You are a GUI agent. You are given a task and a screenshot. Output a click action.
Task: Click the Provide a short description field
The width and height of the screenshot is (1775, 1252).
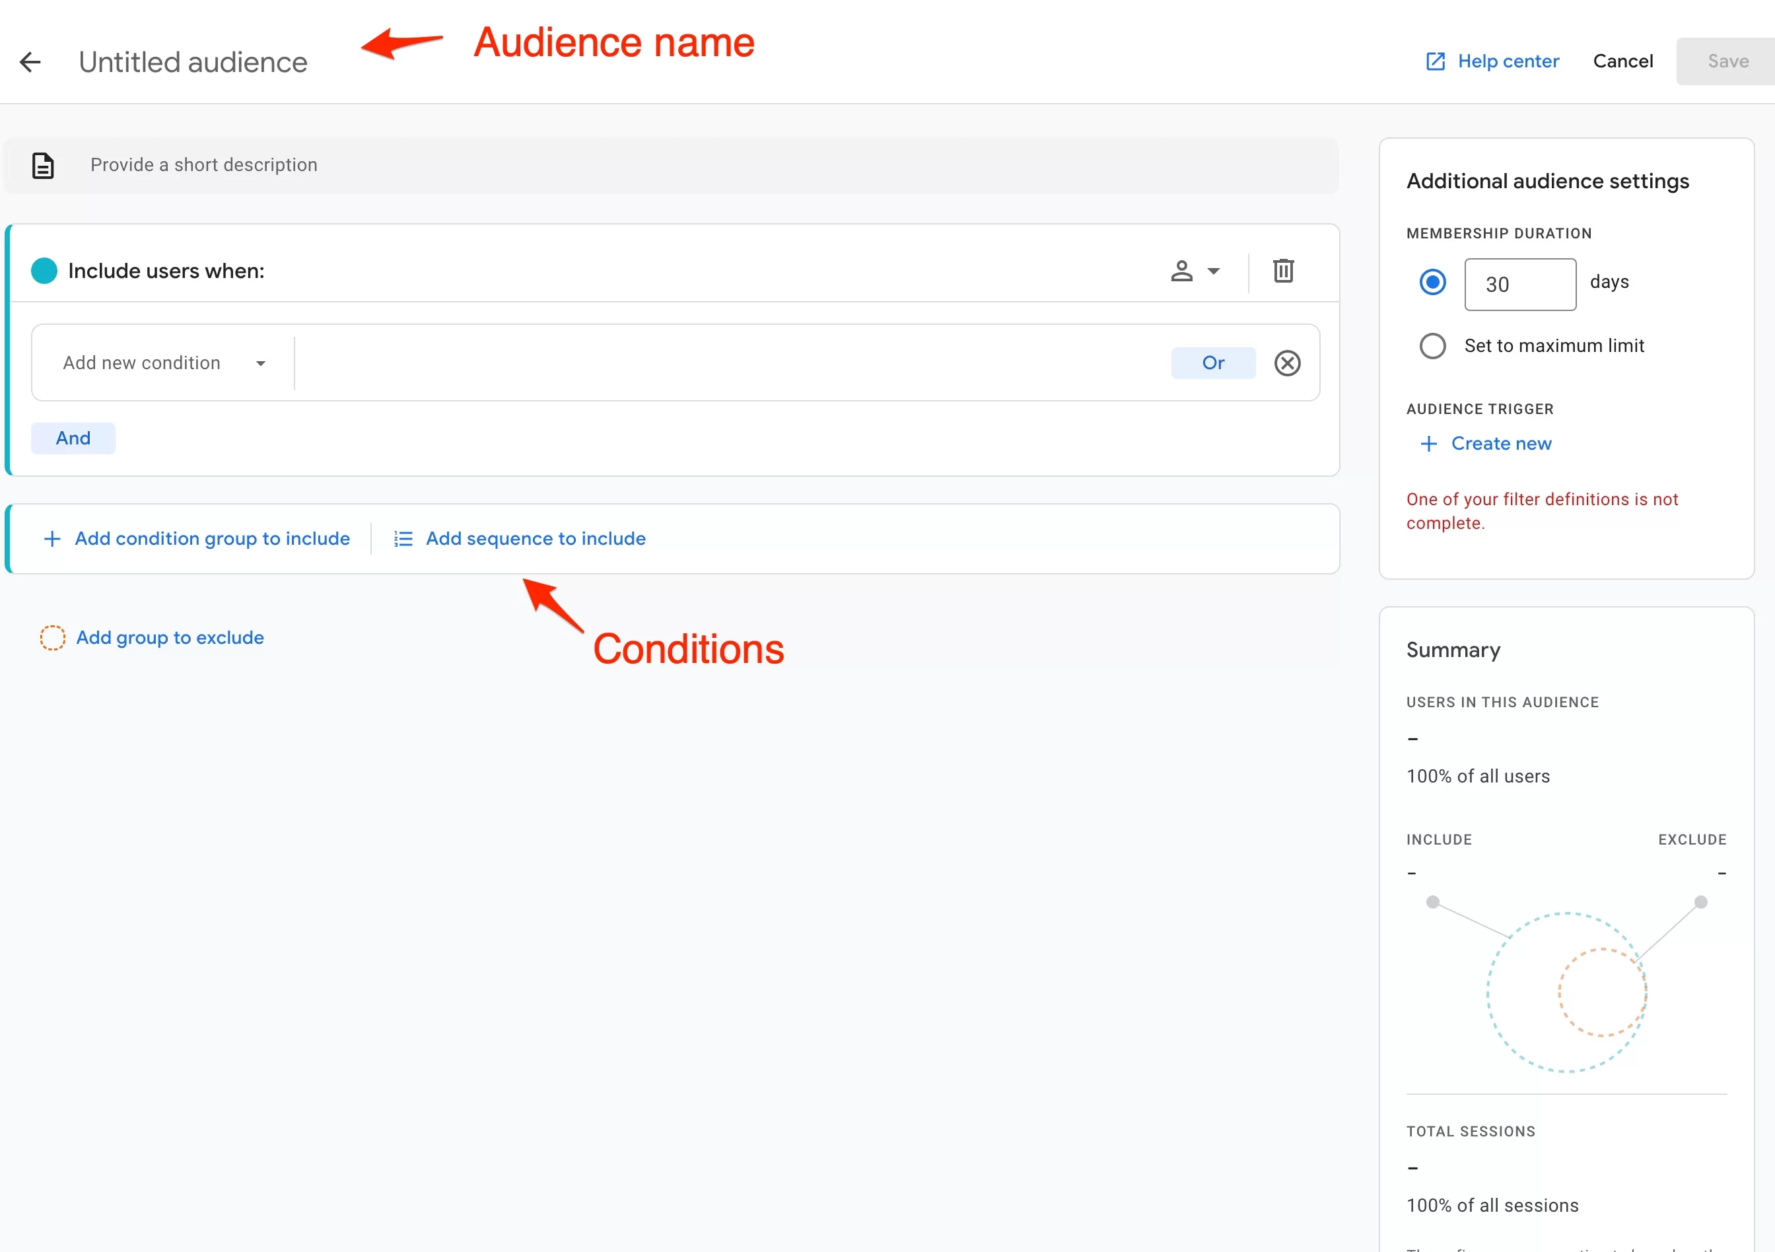tap(671, 165)
